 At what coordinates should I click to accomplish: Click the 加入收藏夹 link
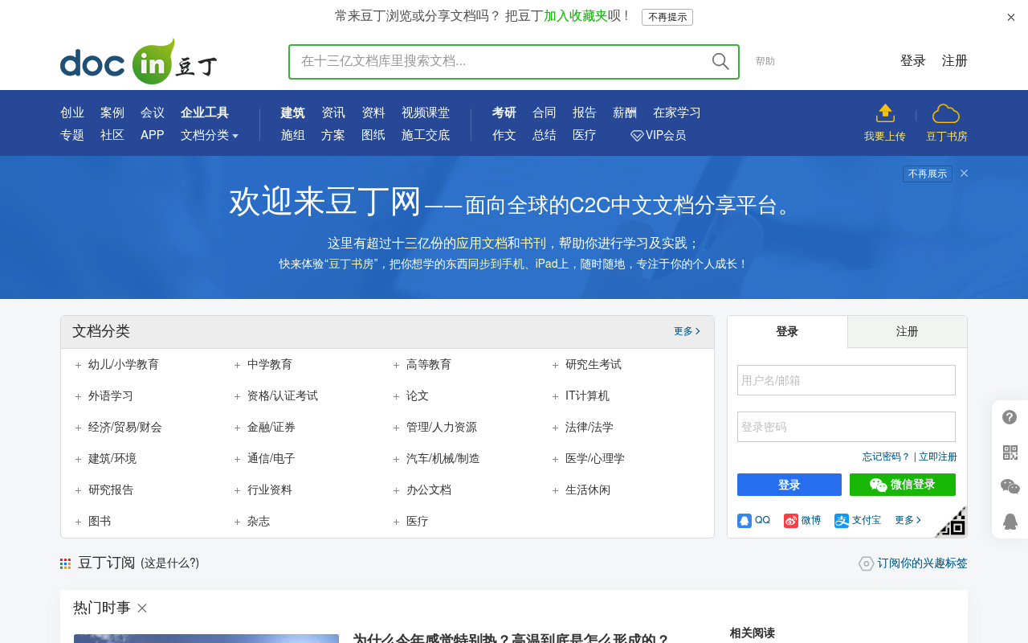[576, 16]
